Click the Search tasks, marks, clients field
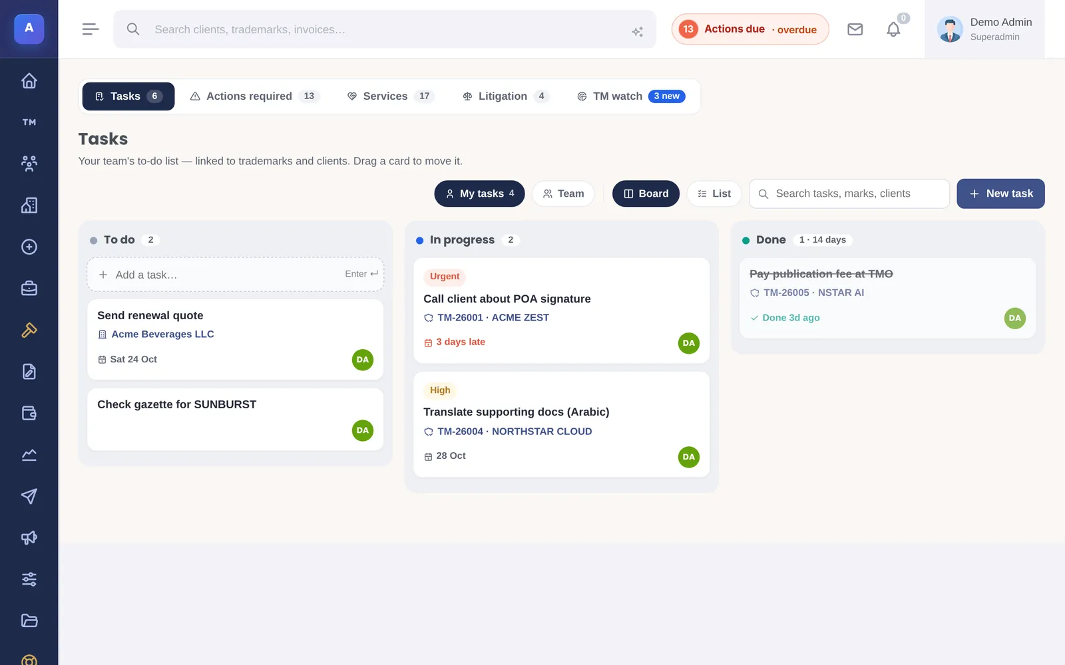Viewport: 1065px width, 665px height. (x=849, y=194)
